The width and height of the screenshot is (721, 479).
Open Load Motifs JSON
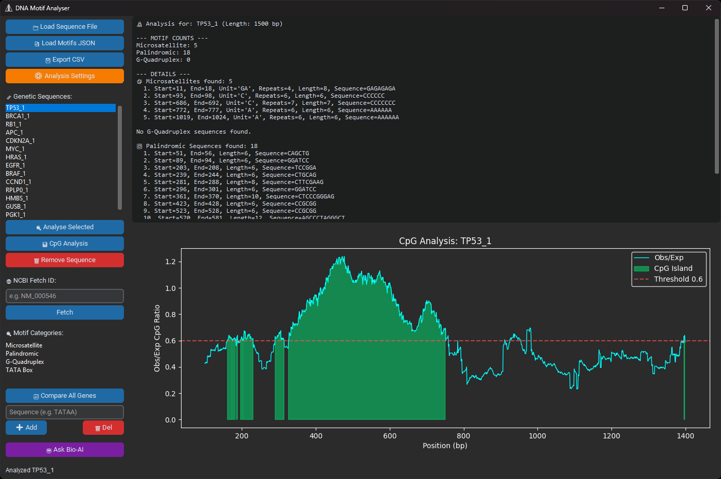pos(65,43)
